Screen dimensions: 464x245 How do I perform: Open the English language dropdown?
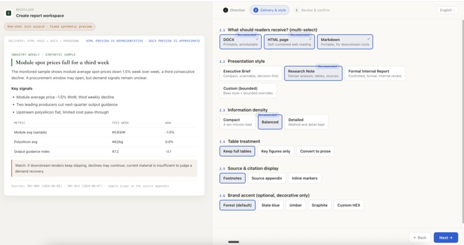click(x=447, y=10)
